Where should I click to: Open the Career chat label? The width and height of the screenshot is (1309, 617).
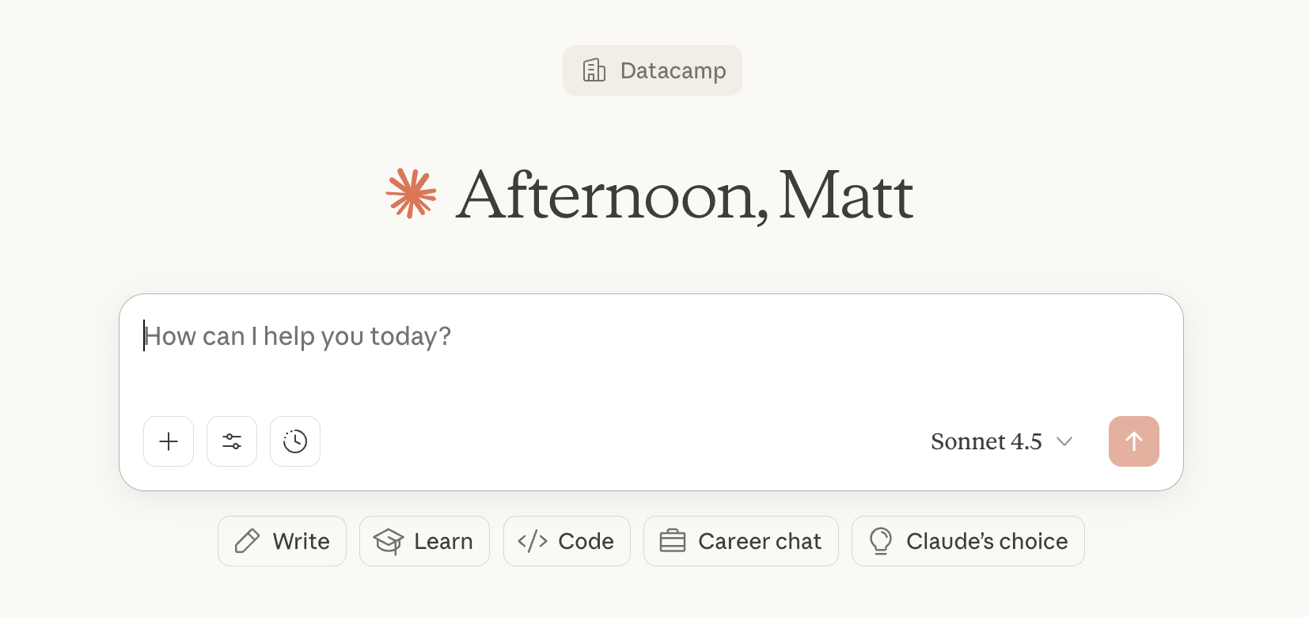760,541
